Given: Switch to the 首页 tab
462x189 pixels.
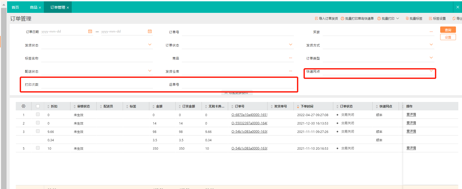Looking at the screenshot, I should pyautogui.click(x=15, y=7).
